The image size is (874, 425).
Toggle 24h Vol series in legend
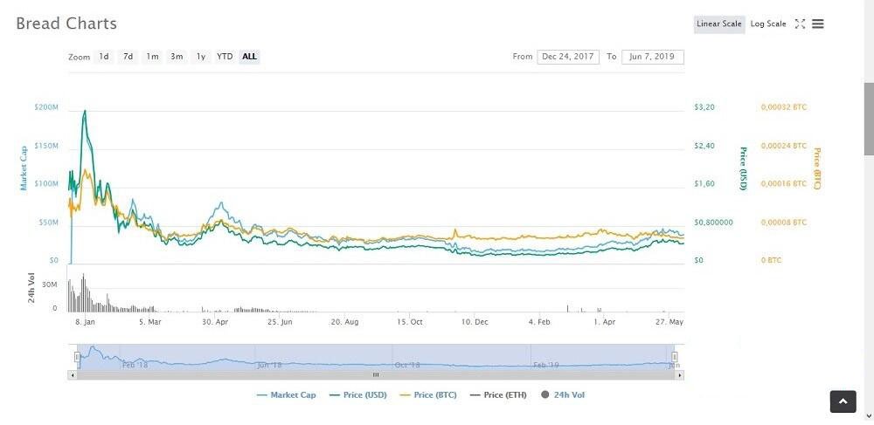click(563, 395)
